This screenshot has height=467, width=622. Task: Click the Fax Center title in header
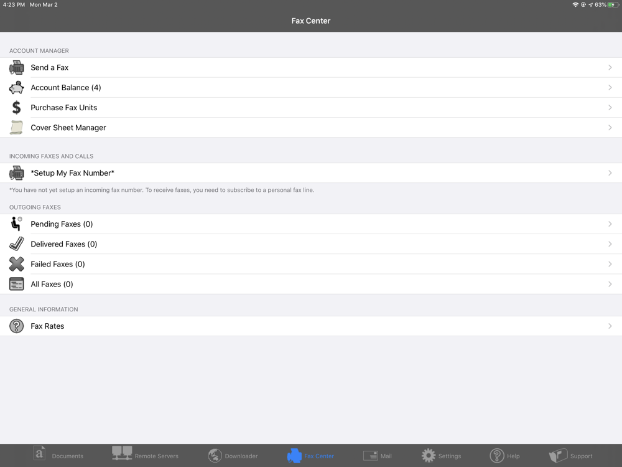click(x=310, y=21)
